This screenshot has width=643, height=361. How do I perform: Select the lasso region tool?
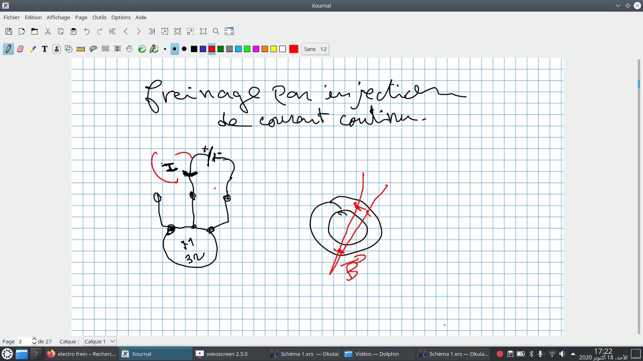coord(93,49)
